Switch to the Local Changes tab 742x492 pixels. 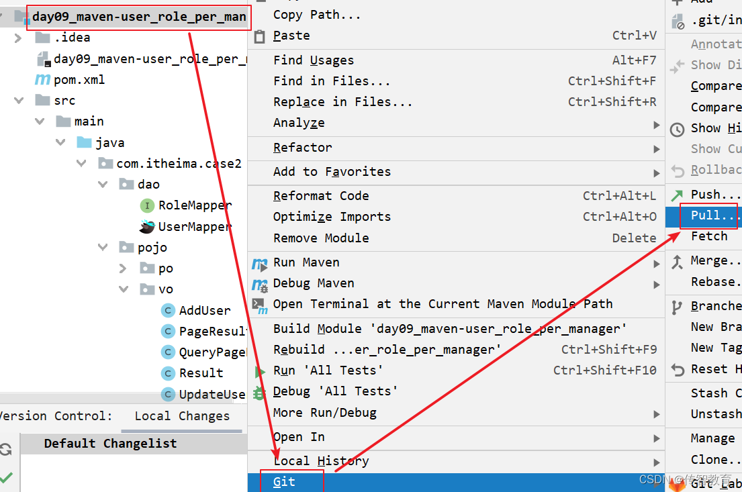(182, 416)
